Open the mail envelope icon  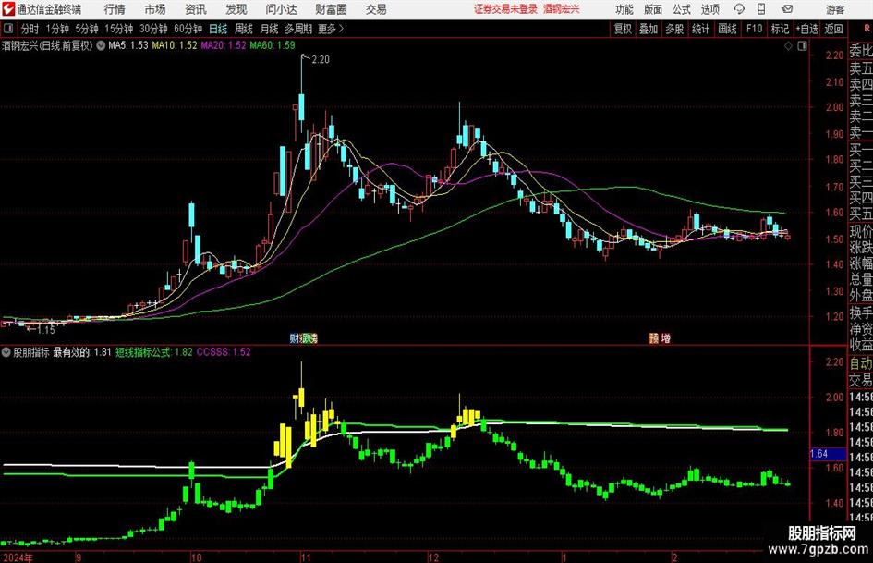click(787, 9)
